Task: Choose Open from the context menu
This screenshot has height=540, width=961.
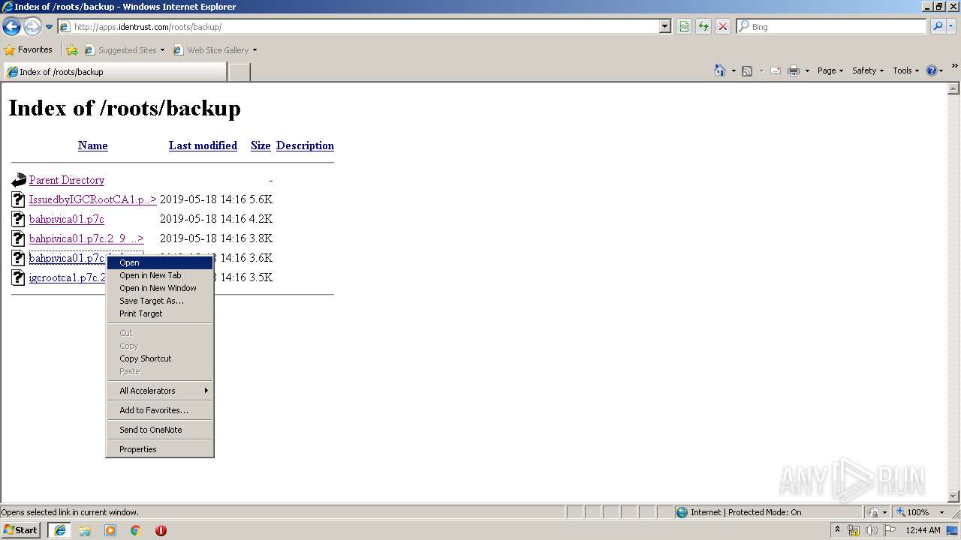Action: click(x=160, y=262)
